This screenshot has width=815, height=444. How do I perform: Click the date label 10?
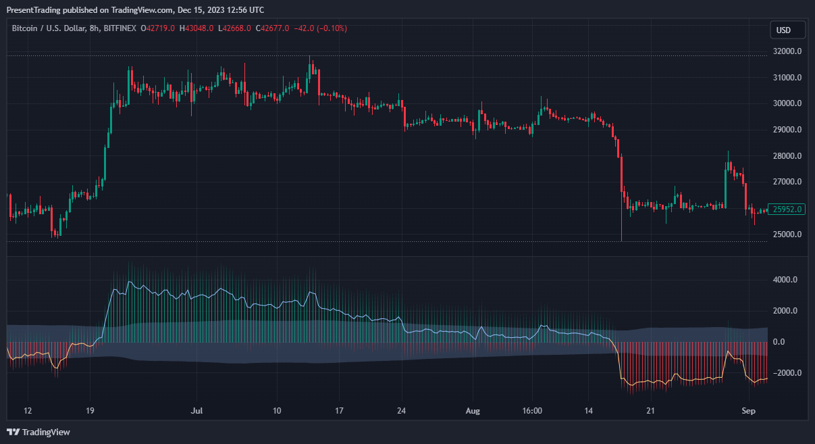(x=277, y=410)
